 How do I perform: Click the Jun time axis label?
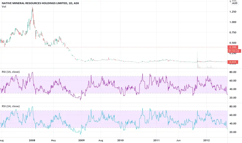pyautogui.click(x=178, y=140)
